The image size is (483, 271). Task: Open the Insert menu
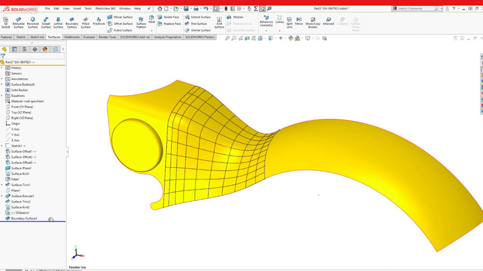pyautogui.click(x=77, y=9)
